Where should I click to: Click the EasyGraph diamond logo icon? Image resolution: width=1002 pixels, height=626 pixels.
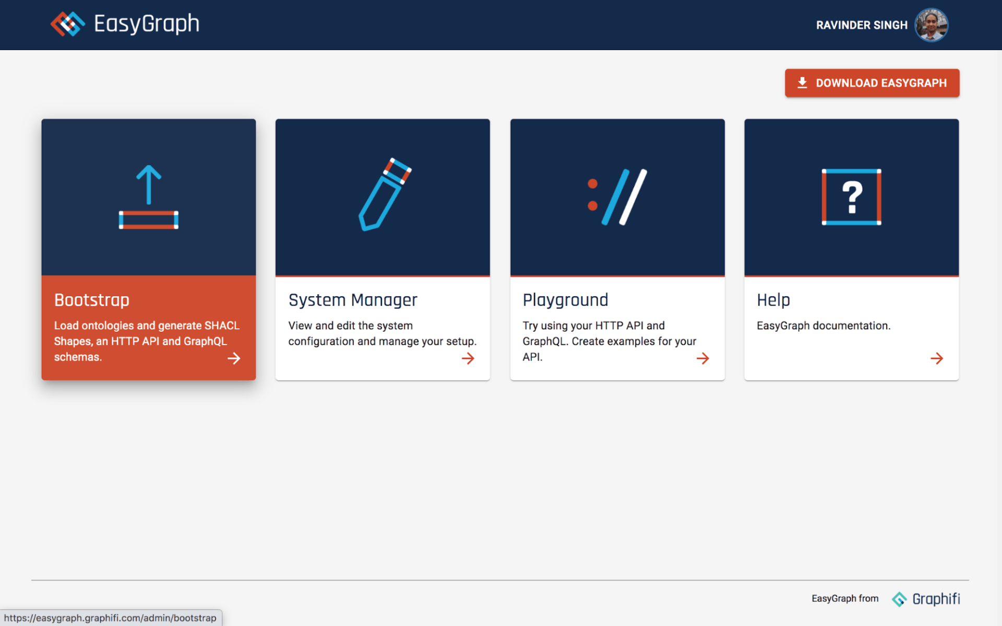(67, 24)
